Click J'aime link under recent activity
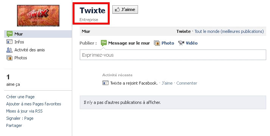The image size is (270, 136). click(167, 83)
